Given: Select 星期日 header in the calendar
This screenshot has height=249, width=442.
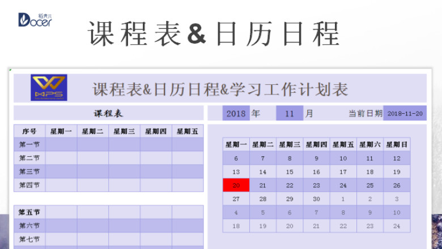Looking at the screenshot, I should [x=397, y=145].
